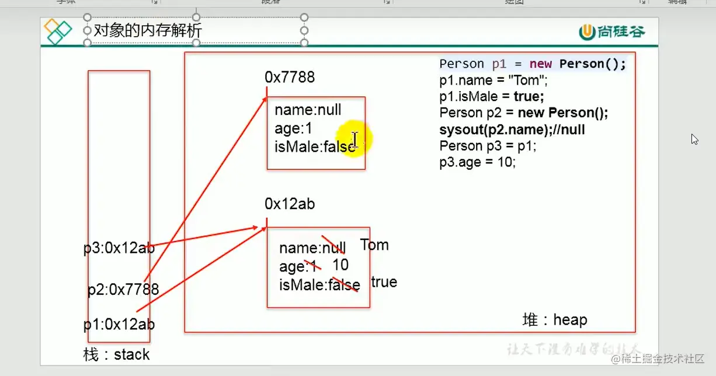Click age:1 in the 0x7788 object
Screen dimensions: 716x376
293,128
